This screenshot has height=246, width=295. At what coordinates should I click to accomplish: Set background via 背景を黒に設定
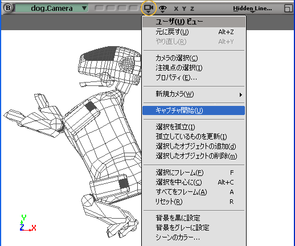pyautogui.click(x=194, y=218)
